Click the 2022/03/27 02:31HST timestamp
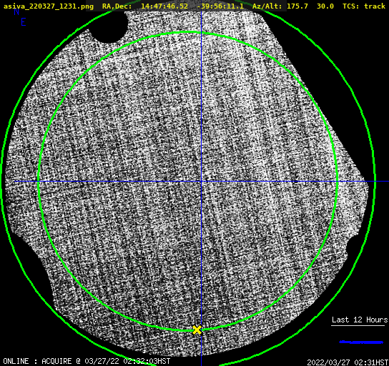Screen dimensions: 389x366 348,362
